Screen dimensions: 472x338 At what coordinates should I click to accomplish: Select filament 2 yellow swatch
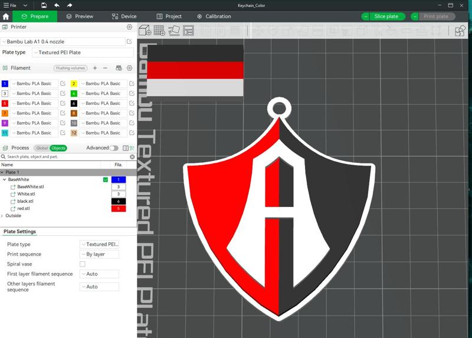coord(74,84)
